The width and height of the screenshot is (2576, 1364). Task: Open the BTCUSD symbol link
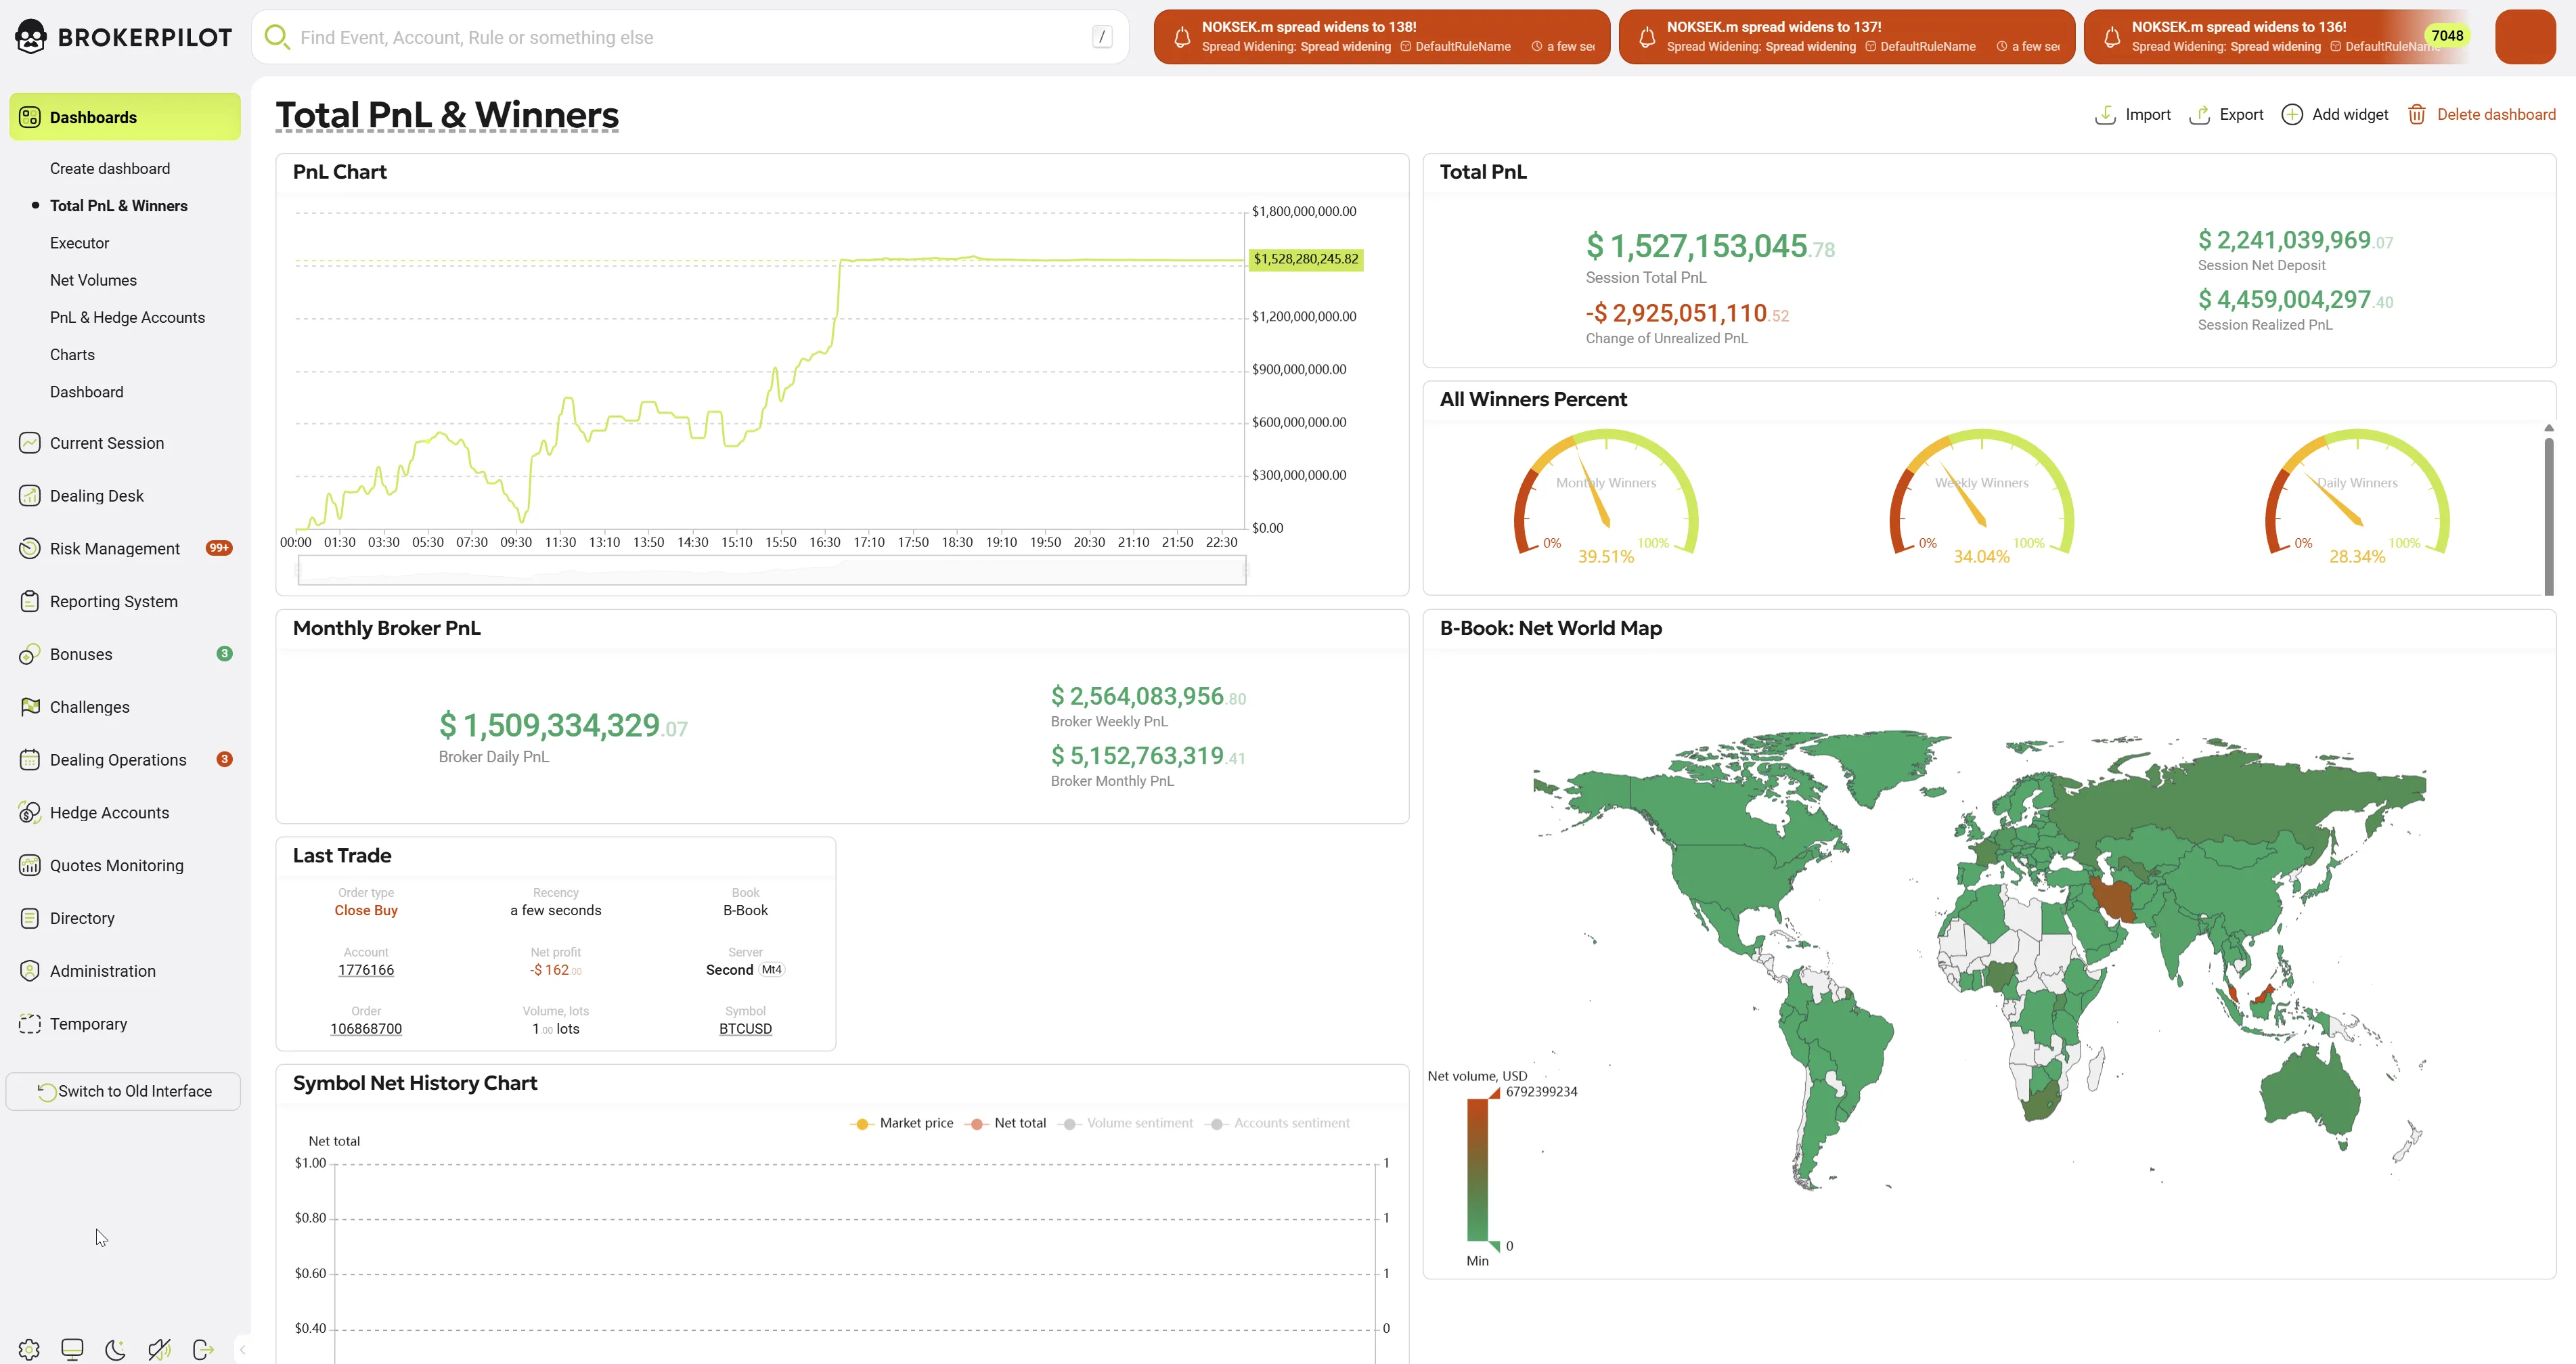pos(745,1029)
